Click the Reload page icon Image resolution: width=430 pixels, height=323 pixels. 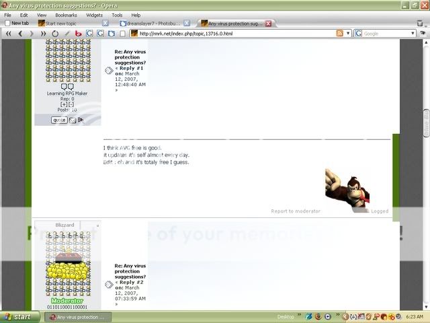point(55,33)
